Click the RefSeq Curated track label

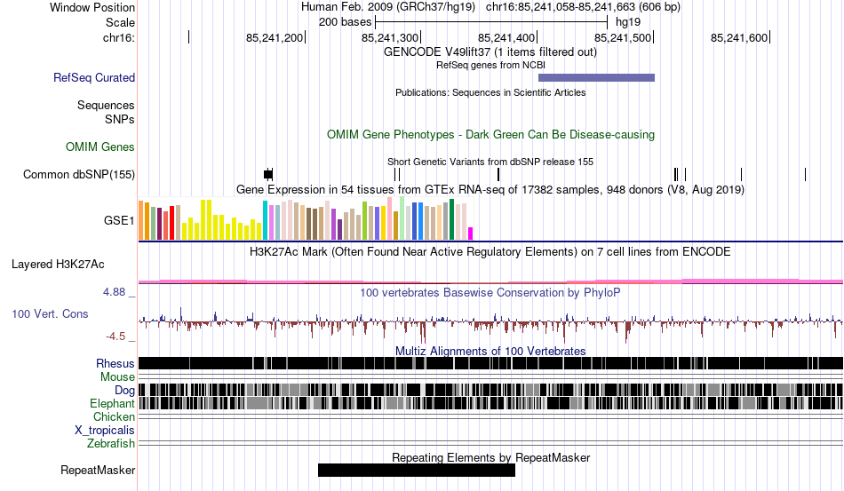[93, 77]
